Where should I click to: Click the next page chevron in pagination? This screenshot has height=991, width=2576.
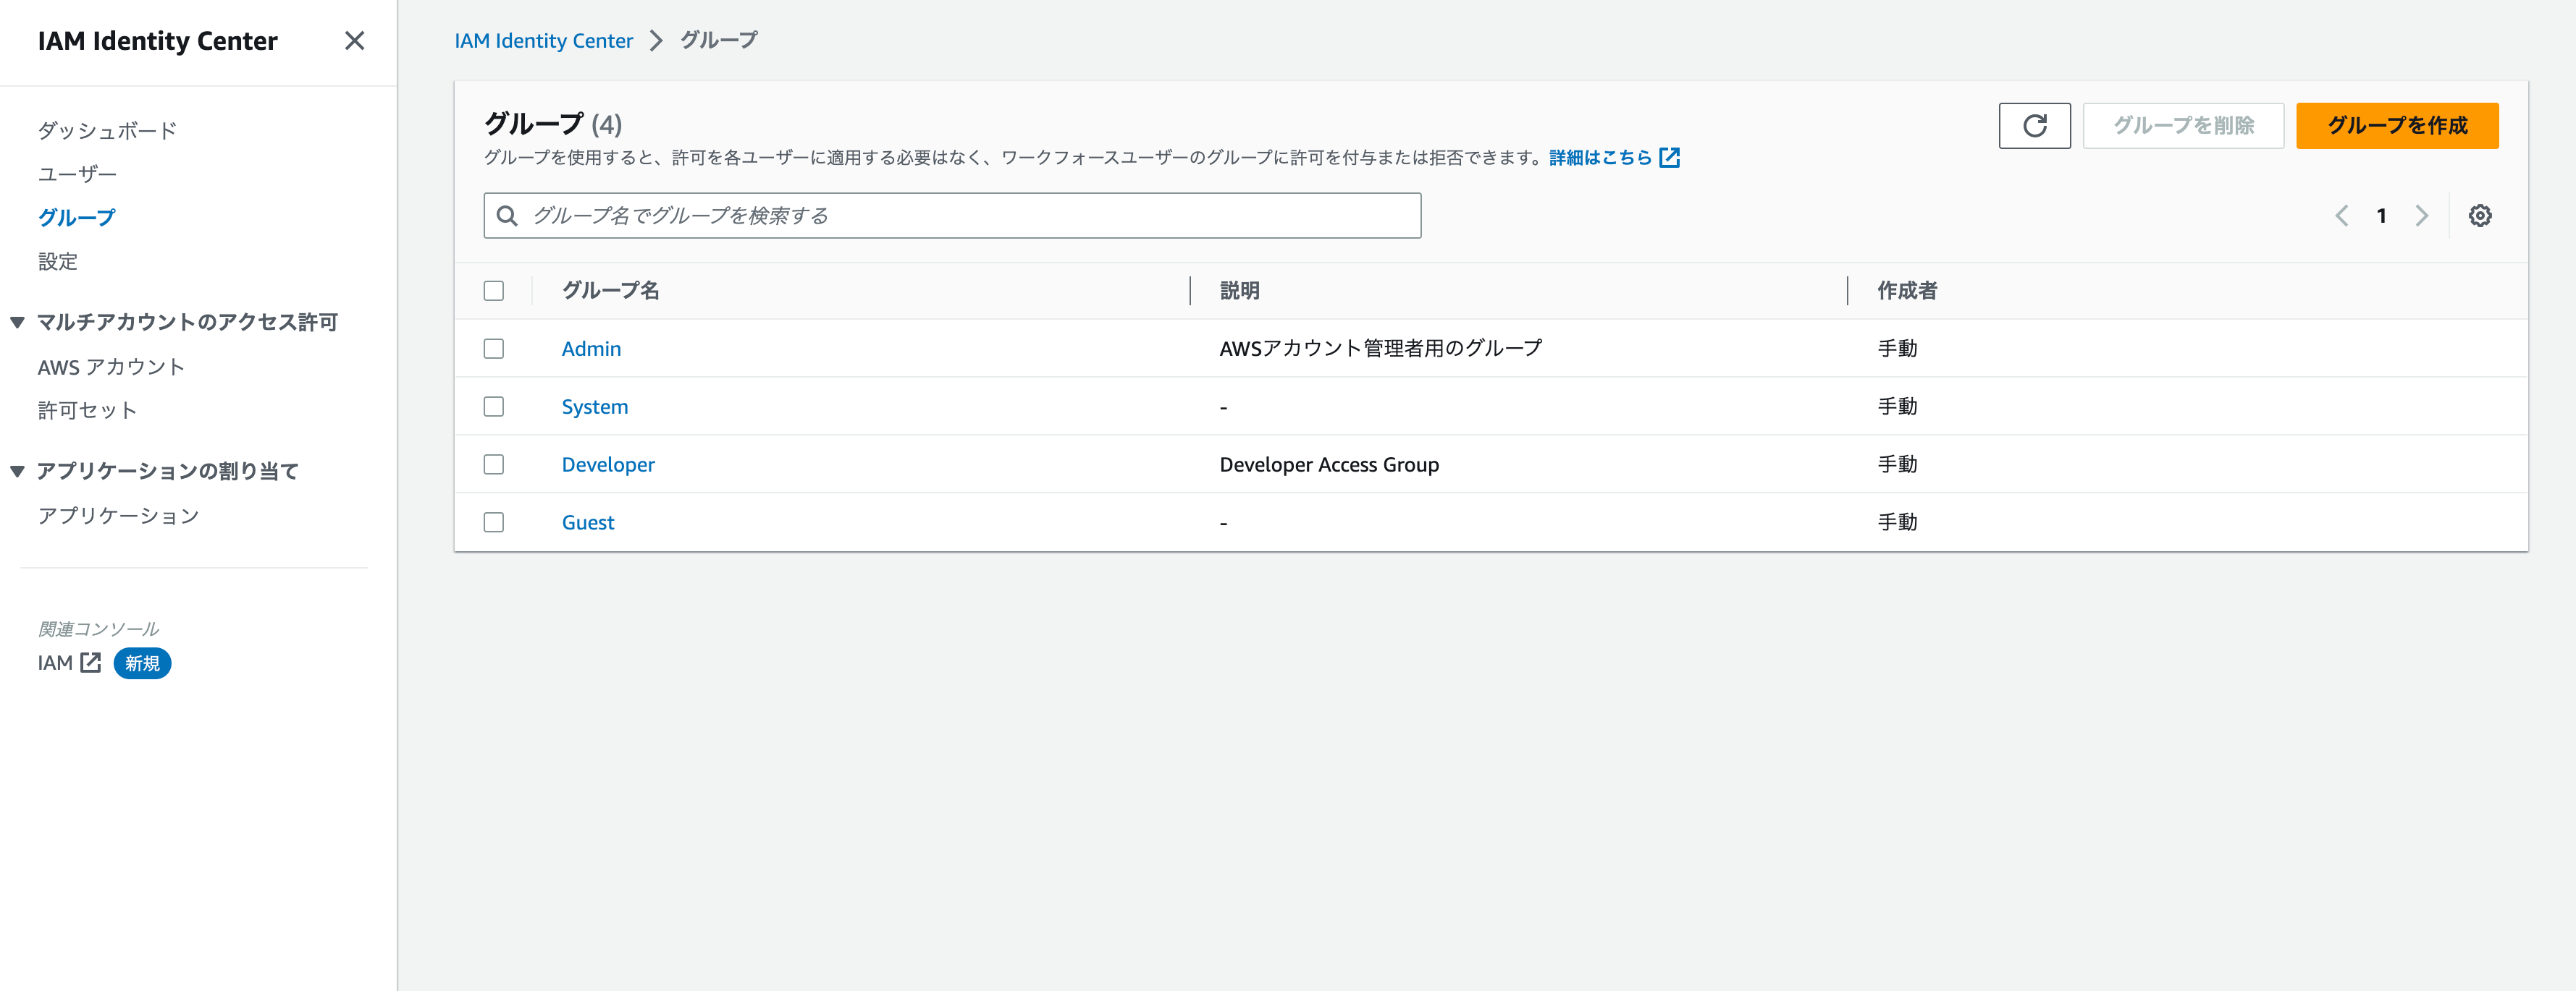coord(2421,215)
